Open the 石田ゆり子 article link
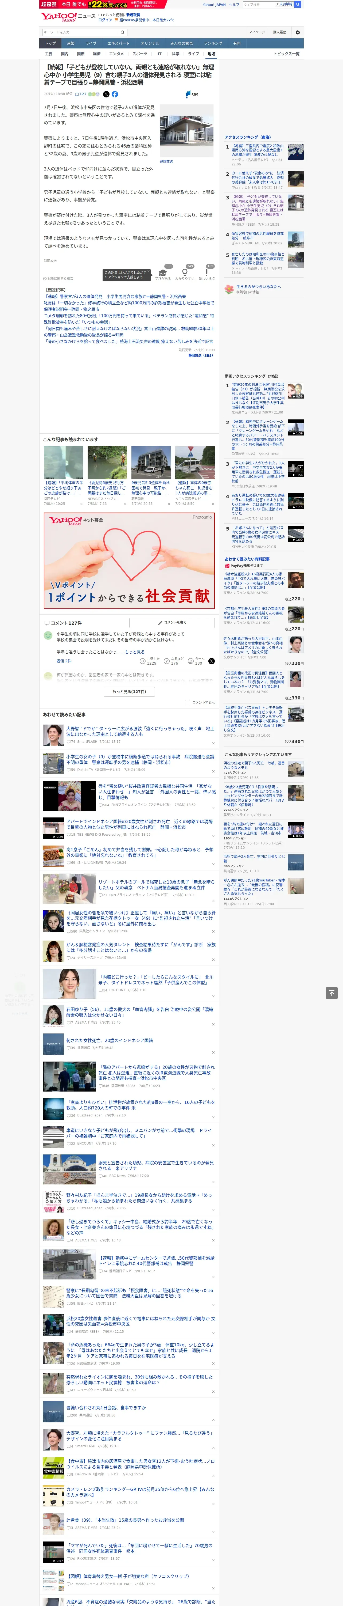 click(x=140, y=1012)
